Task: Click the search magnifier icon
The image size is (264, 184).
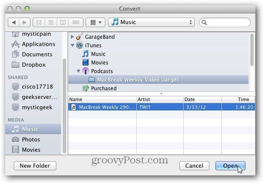Action: pyautogui.click(x=204, y=22)
